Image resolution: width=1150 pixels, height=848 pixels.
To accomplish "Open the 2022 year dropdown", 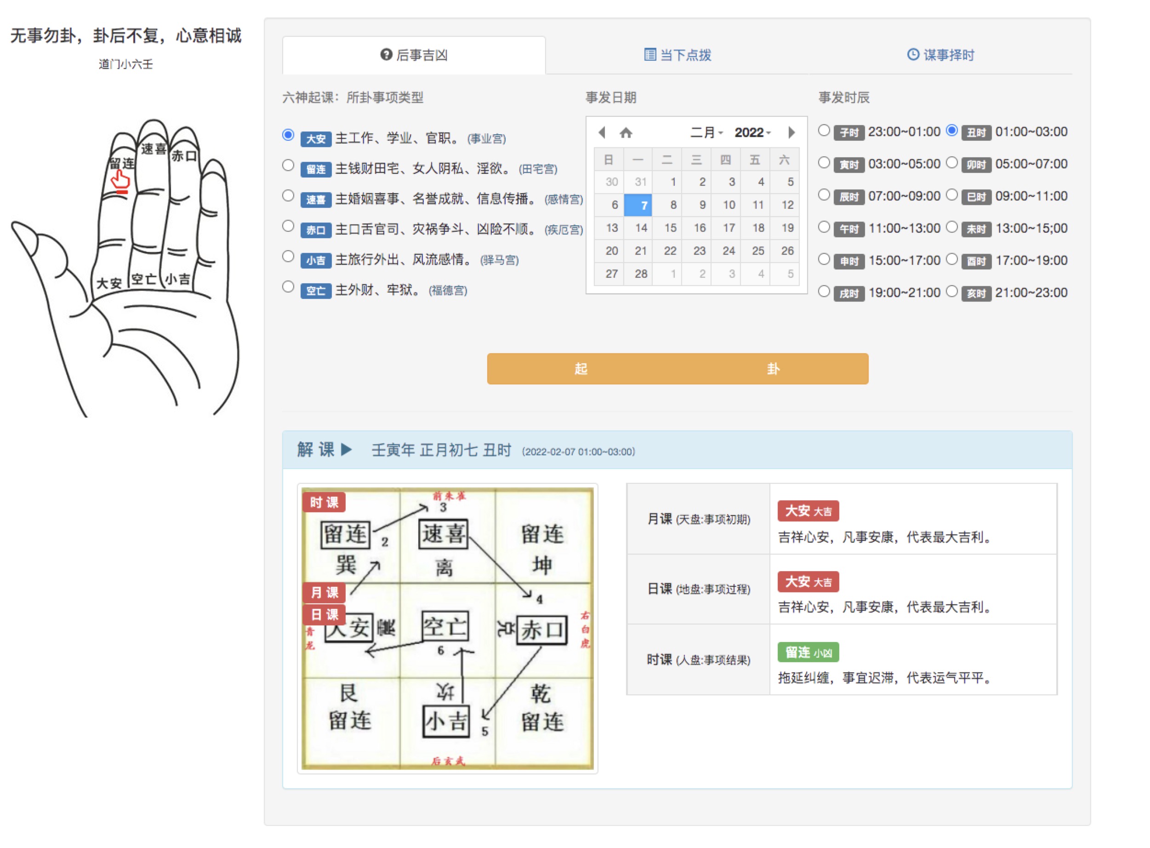I will coord(752,132).
